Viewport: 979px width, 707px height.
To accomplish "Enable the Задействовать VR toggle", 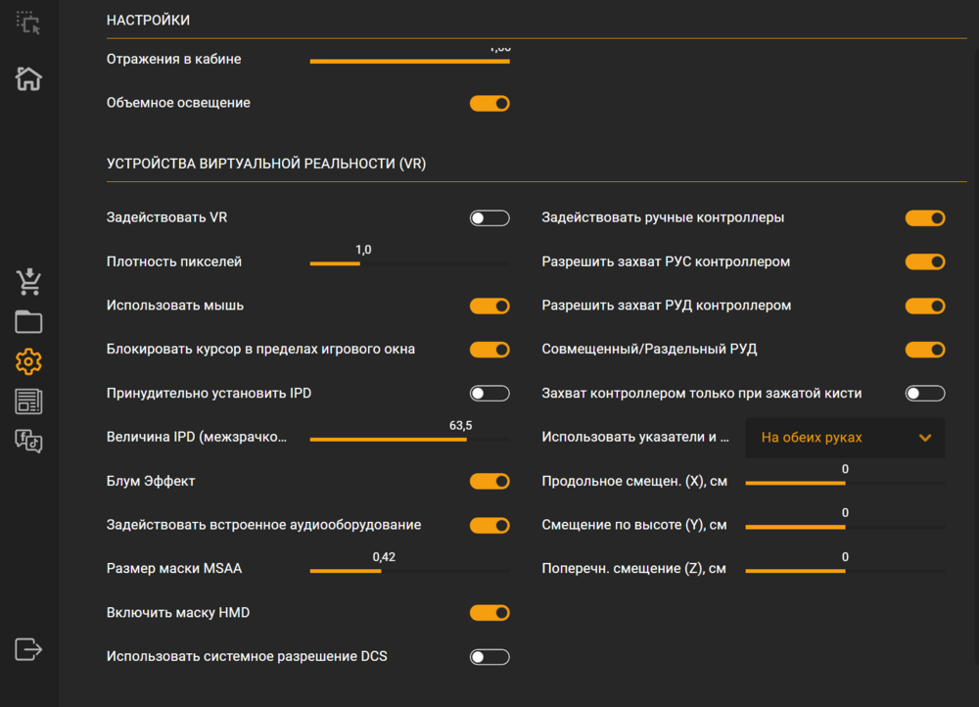I will 489,218.
